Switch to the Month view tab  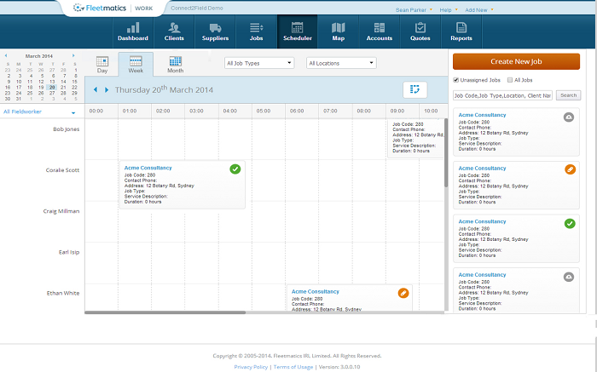pos(175,65)
